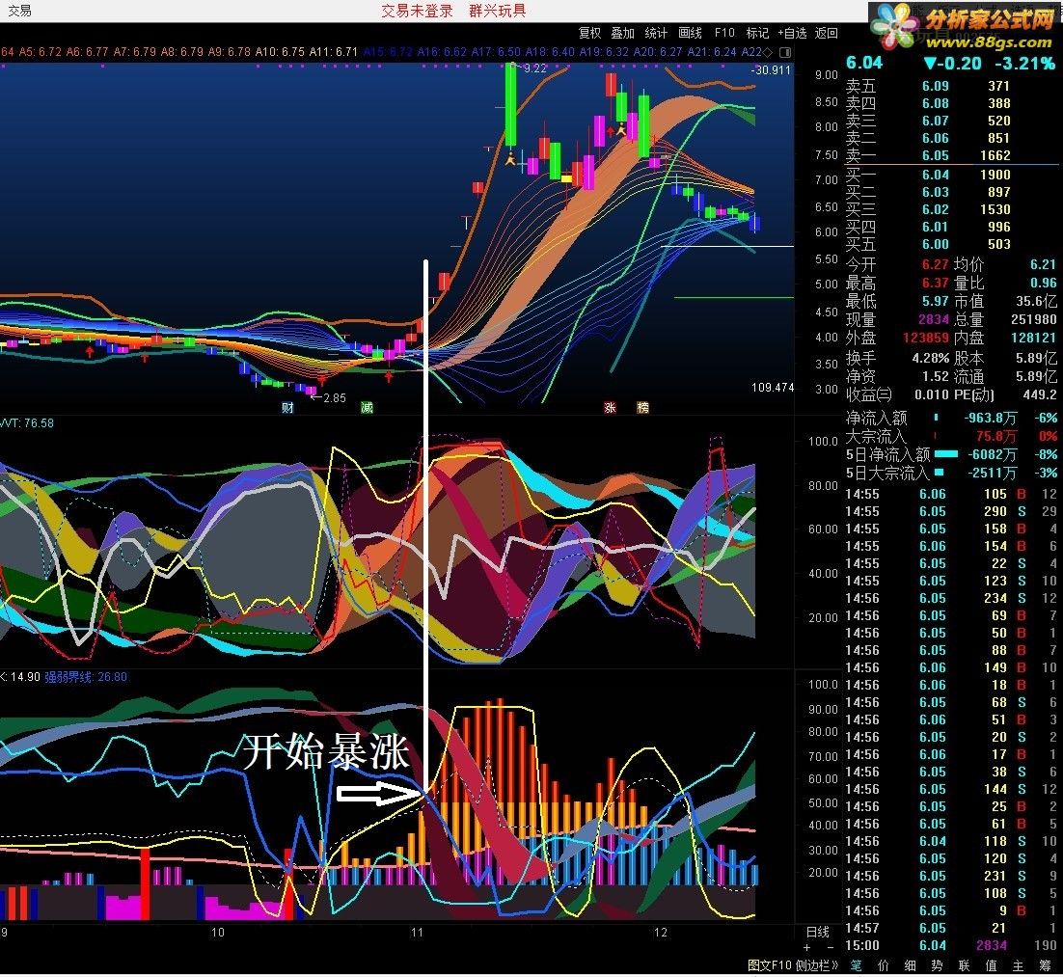Click the 买一 bid row with 1900
Screen dimensions: 1063x977
[950, 175]
